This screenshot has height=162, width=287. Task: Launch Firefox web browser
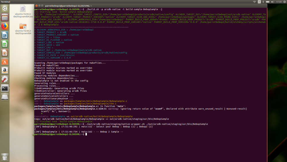click(5, 26)
